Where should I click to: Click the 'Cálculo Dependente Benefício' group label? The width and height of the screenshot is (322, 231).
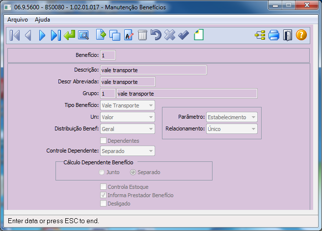pos(98,162)
